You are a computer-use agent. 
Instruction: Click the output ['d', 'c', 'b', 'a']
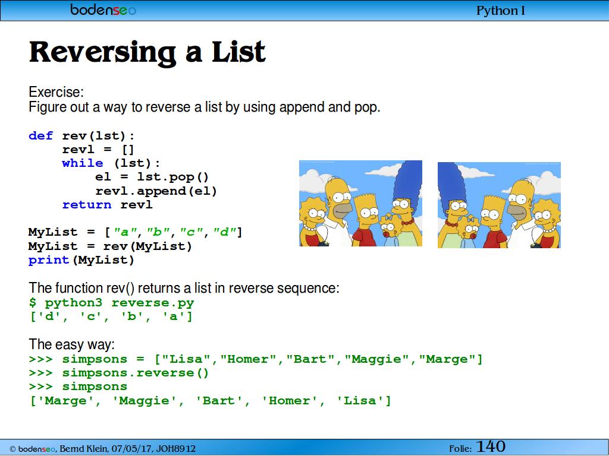click(111, 317)
